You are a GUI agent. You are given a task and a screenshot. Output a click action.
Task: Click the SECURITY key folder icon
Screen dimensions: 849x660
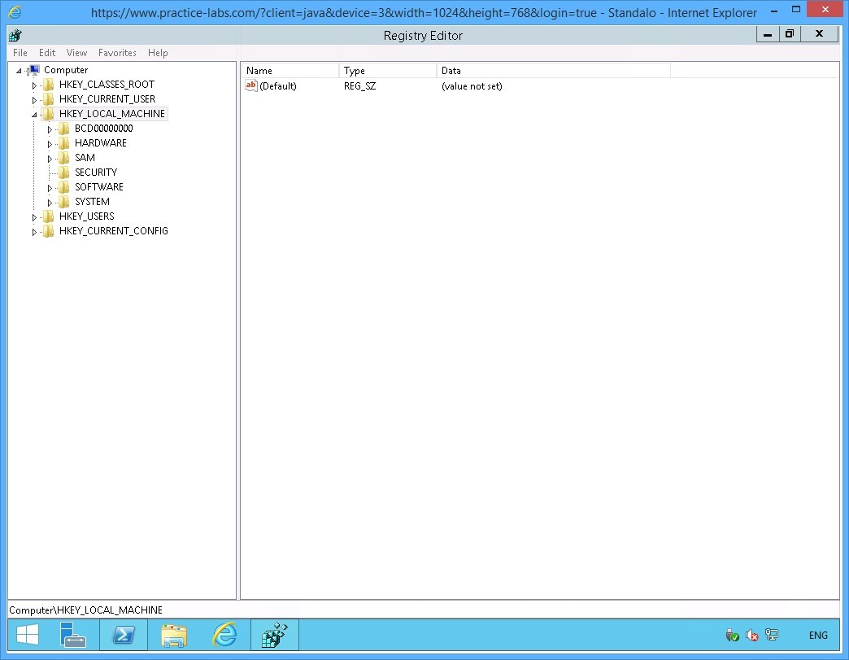coord(63,172)
